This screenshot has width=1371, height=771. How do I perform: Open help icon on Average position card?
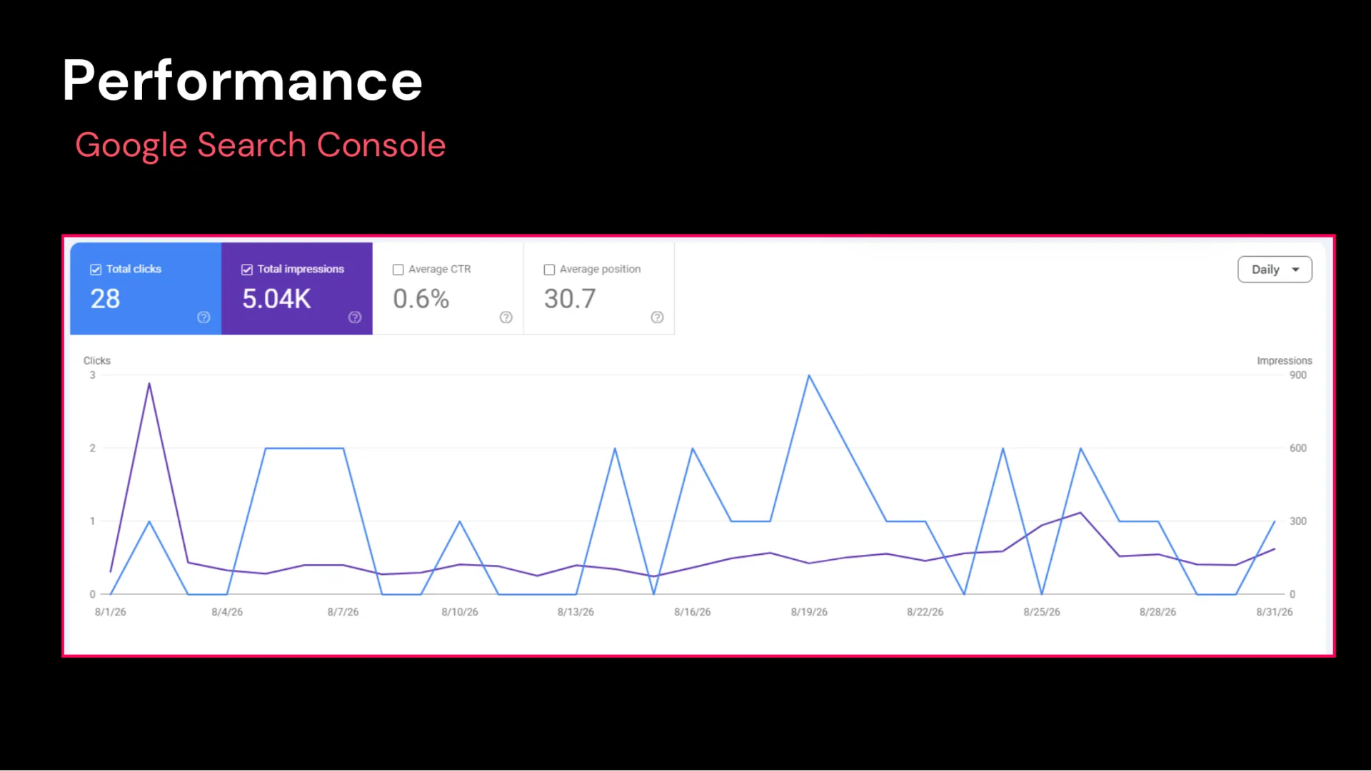[x=658, y=317]
